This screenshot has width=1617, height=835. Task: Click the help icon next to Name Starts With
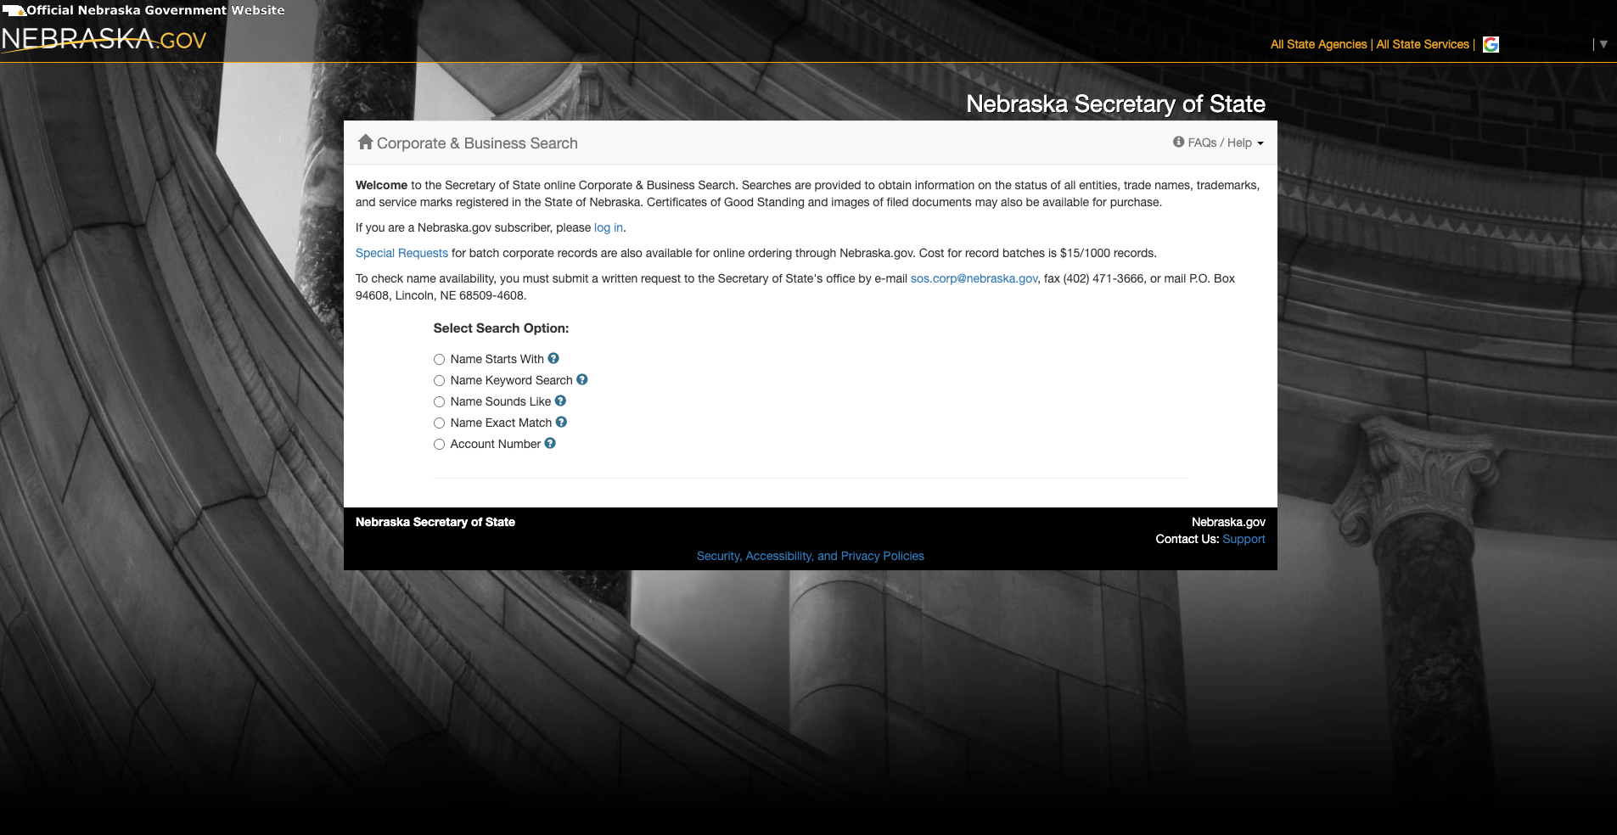[553, 359]
